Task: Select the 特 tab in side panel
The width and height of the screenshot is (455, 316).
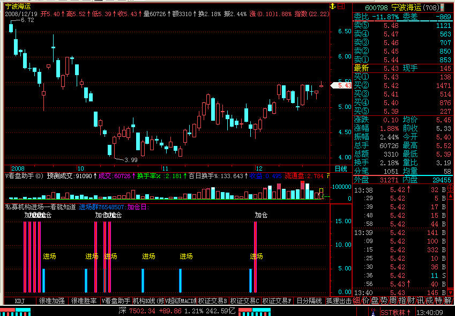Action: [x=438, y=300]
